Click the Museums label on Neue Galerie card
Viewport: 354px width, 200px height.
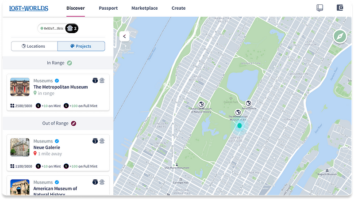tap(43, 141)
